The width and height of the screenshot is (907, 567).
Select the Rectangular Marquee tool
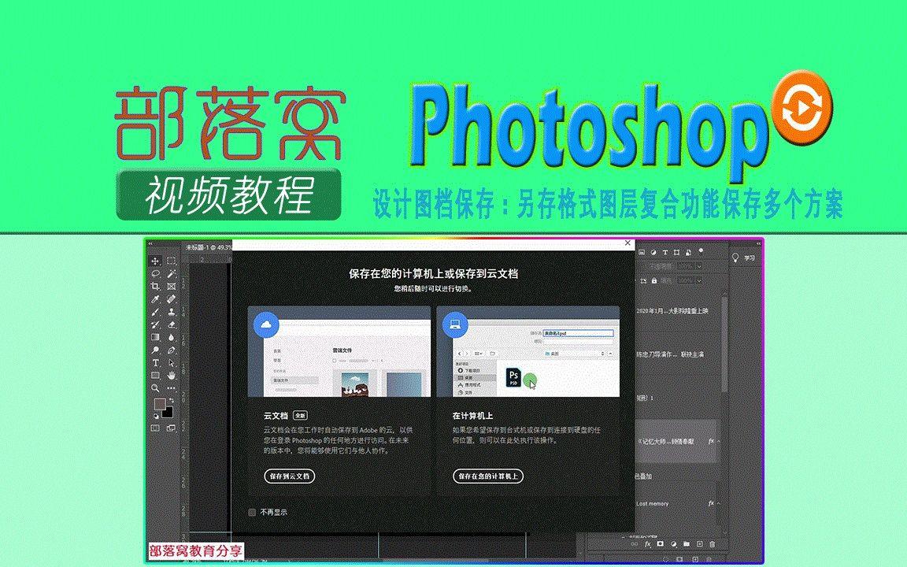[x=171, y=261]
